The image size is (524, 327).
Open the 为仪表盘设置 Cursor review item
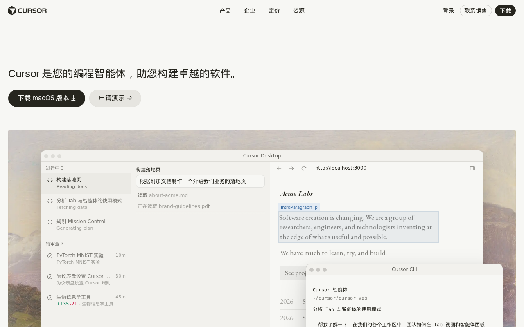click(x=86, y=280)
